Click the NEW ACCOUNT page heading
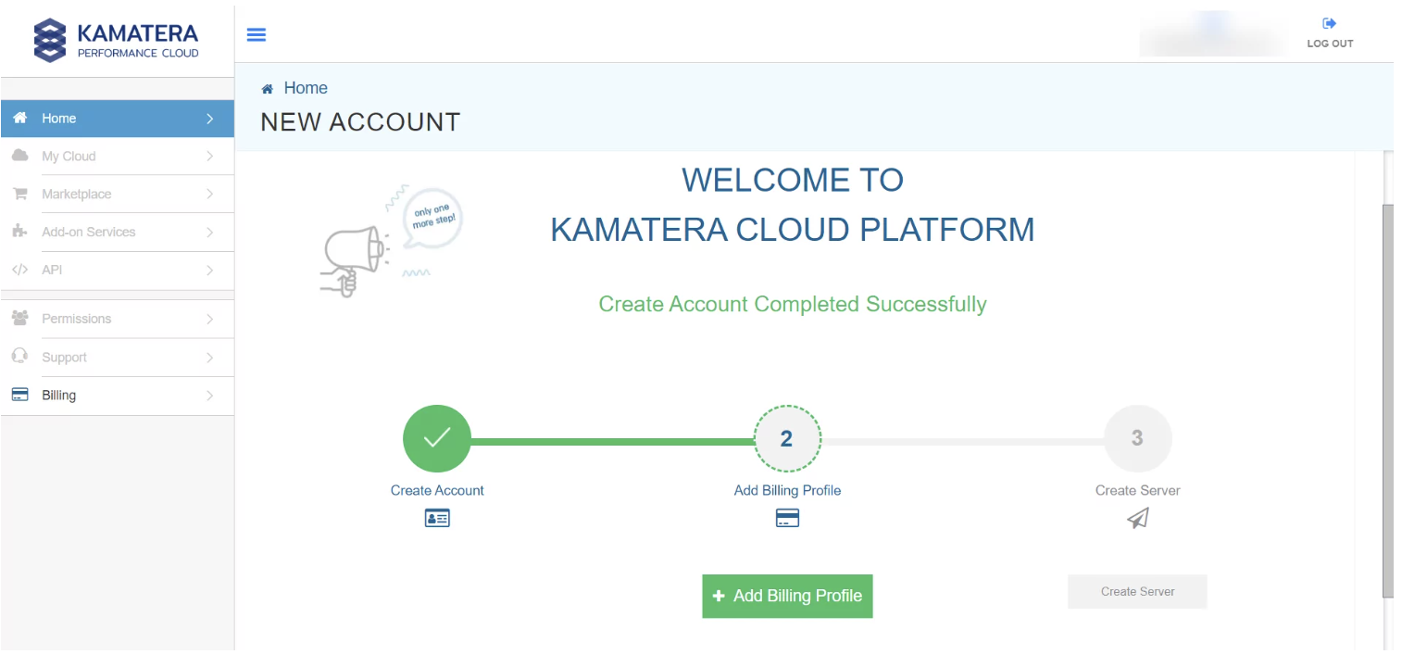This screenshot has height=667, width=1402. click(360, 122)
